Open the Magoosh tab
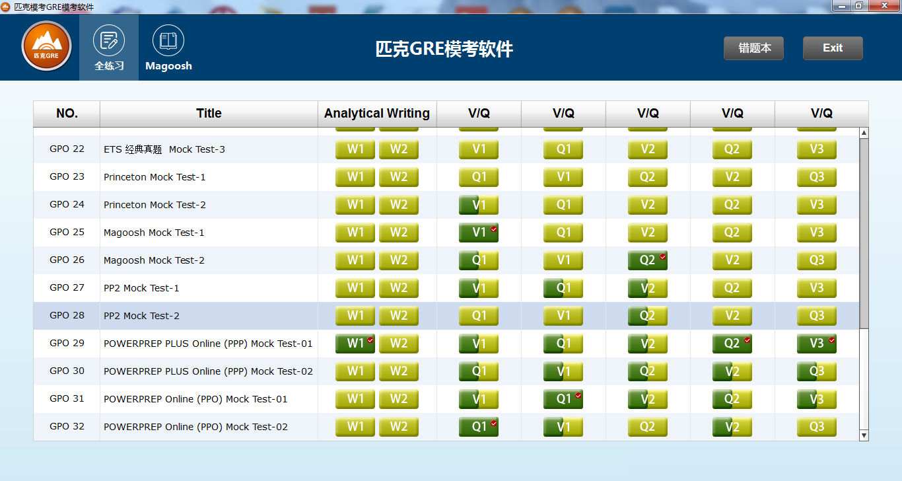Image resolution: width=902 pixels, height=481 pixels. (x=168, y=48)
